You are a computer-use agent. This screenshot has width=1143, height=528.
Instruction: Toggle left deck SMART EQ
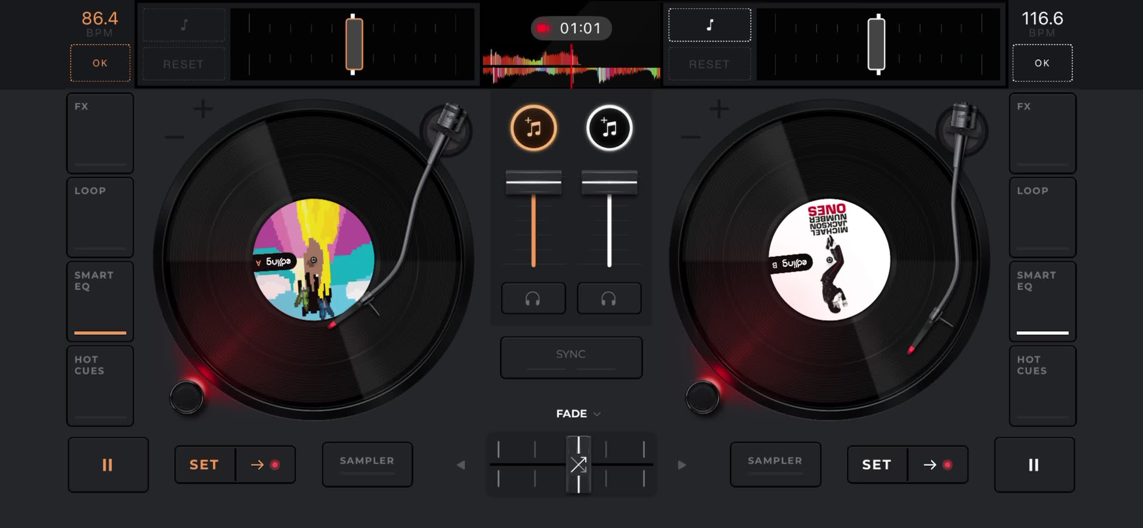[x=100, y=301]
